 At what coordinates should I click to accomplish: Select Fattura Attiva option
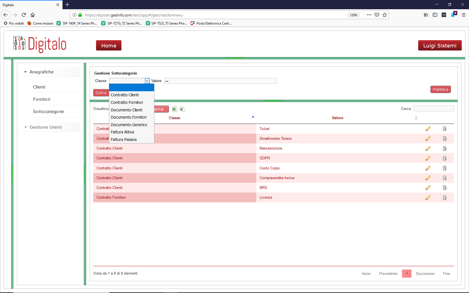pyautogui.click(x=131, y=132)
